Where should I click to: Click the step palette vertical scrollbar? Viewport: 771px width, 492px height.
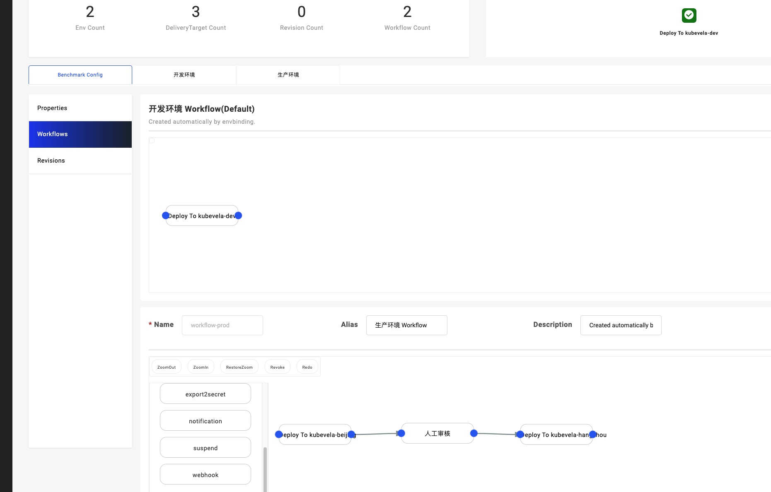[x=265, y=468]
